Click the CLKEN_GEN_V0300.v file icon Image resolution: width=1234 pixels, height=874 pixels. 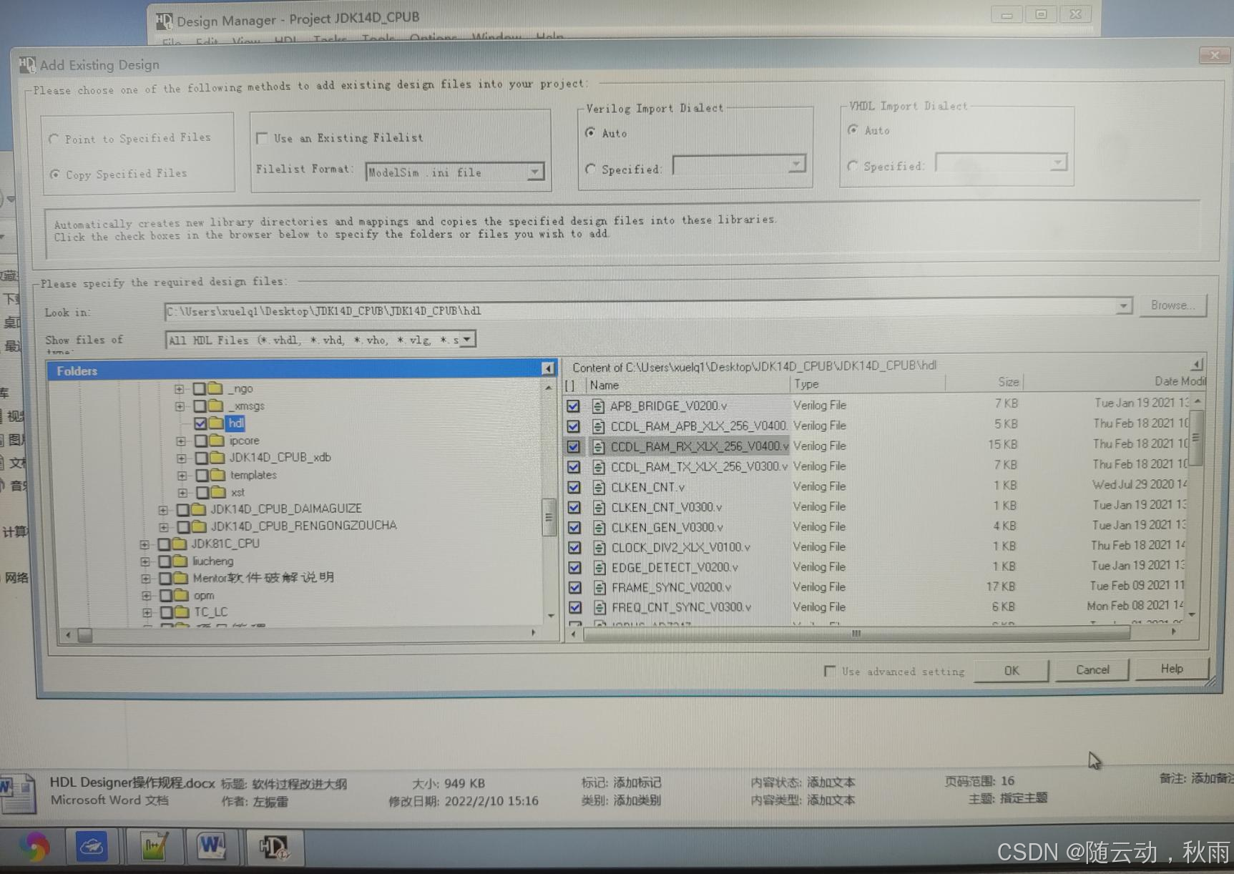(x=599, y=528)
